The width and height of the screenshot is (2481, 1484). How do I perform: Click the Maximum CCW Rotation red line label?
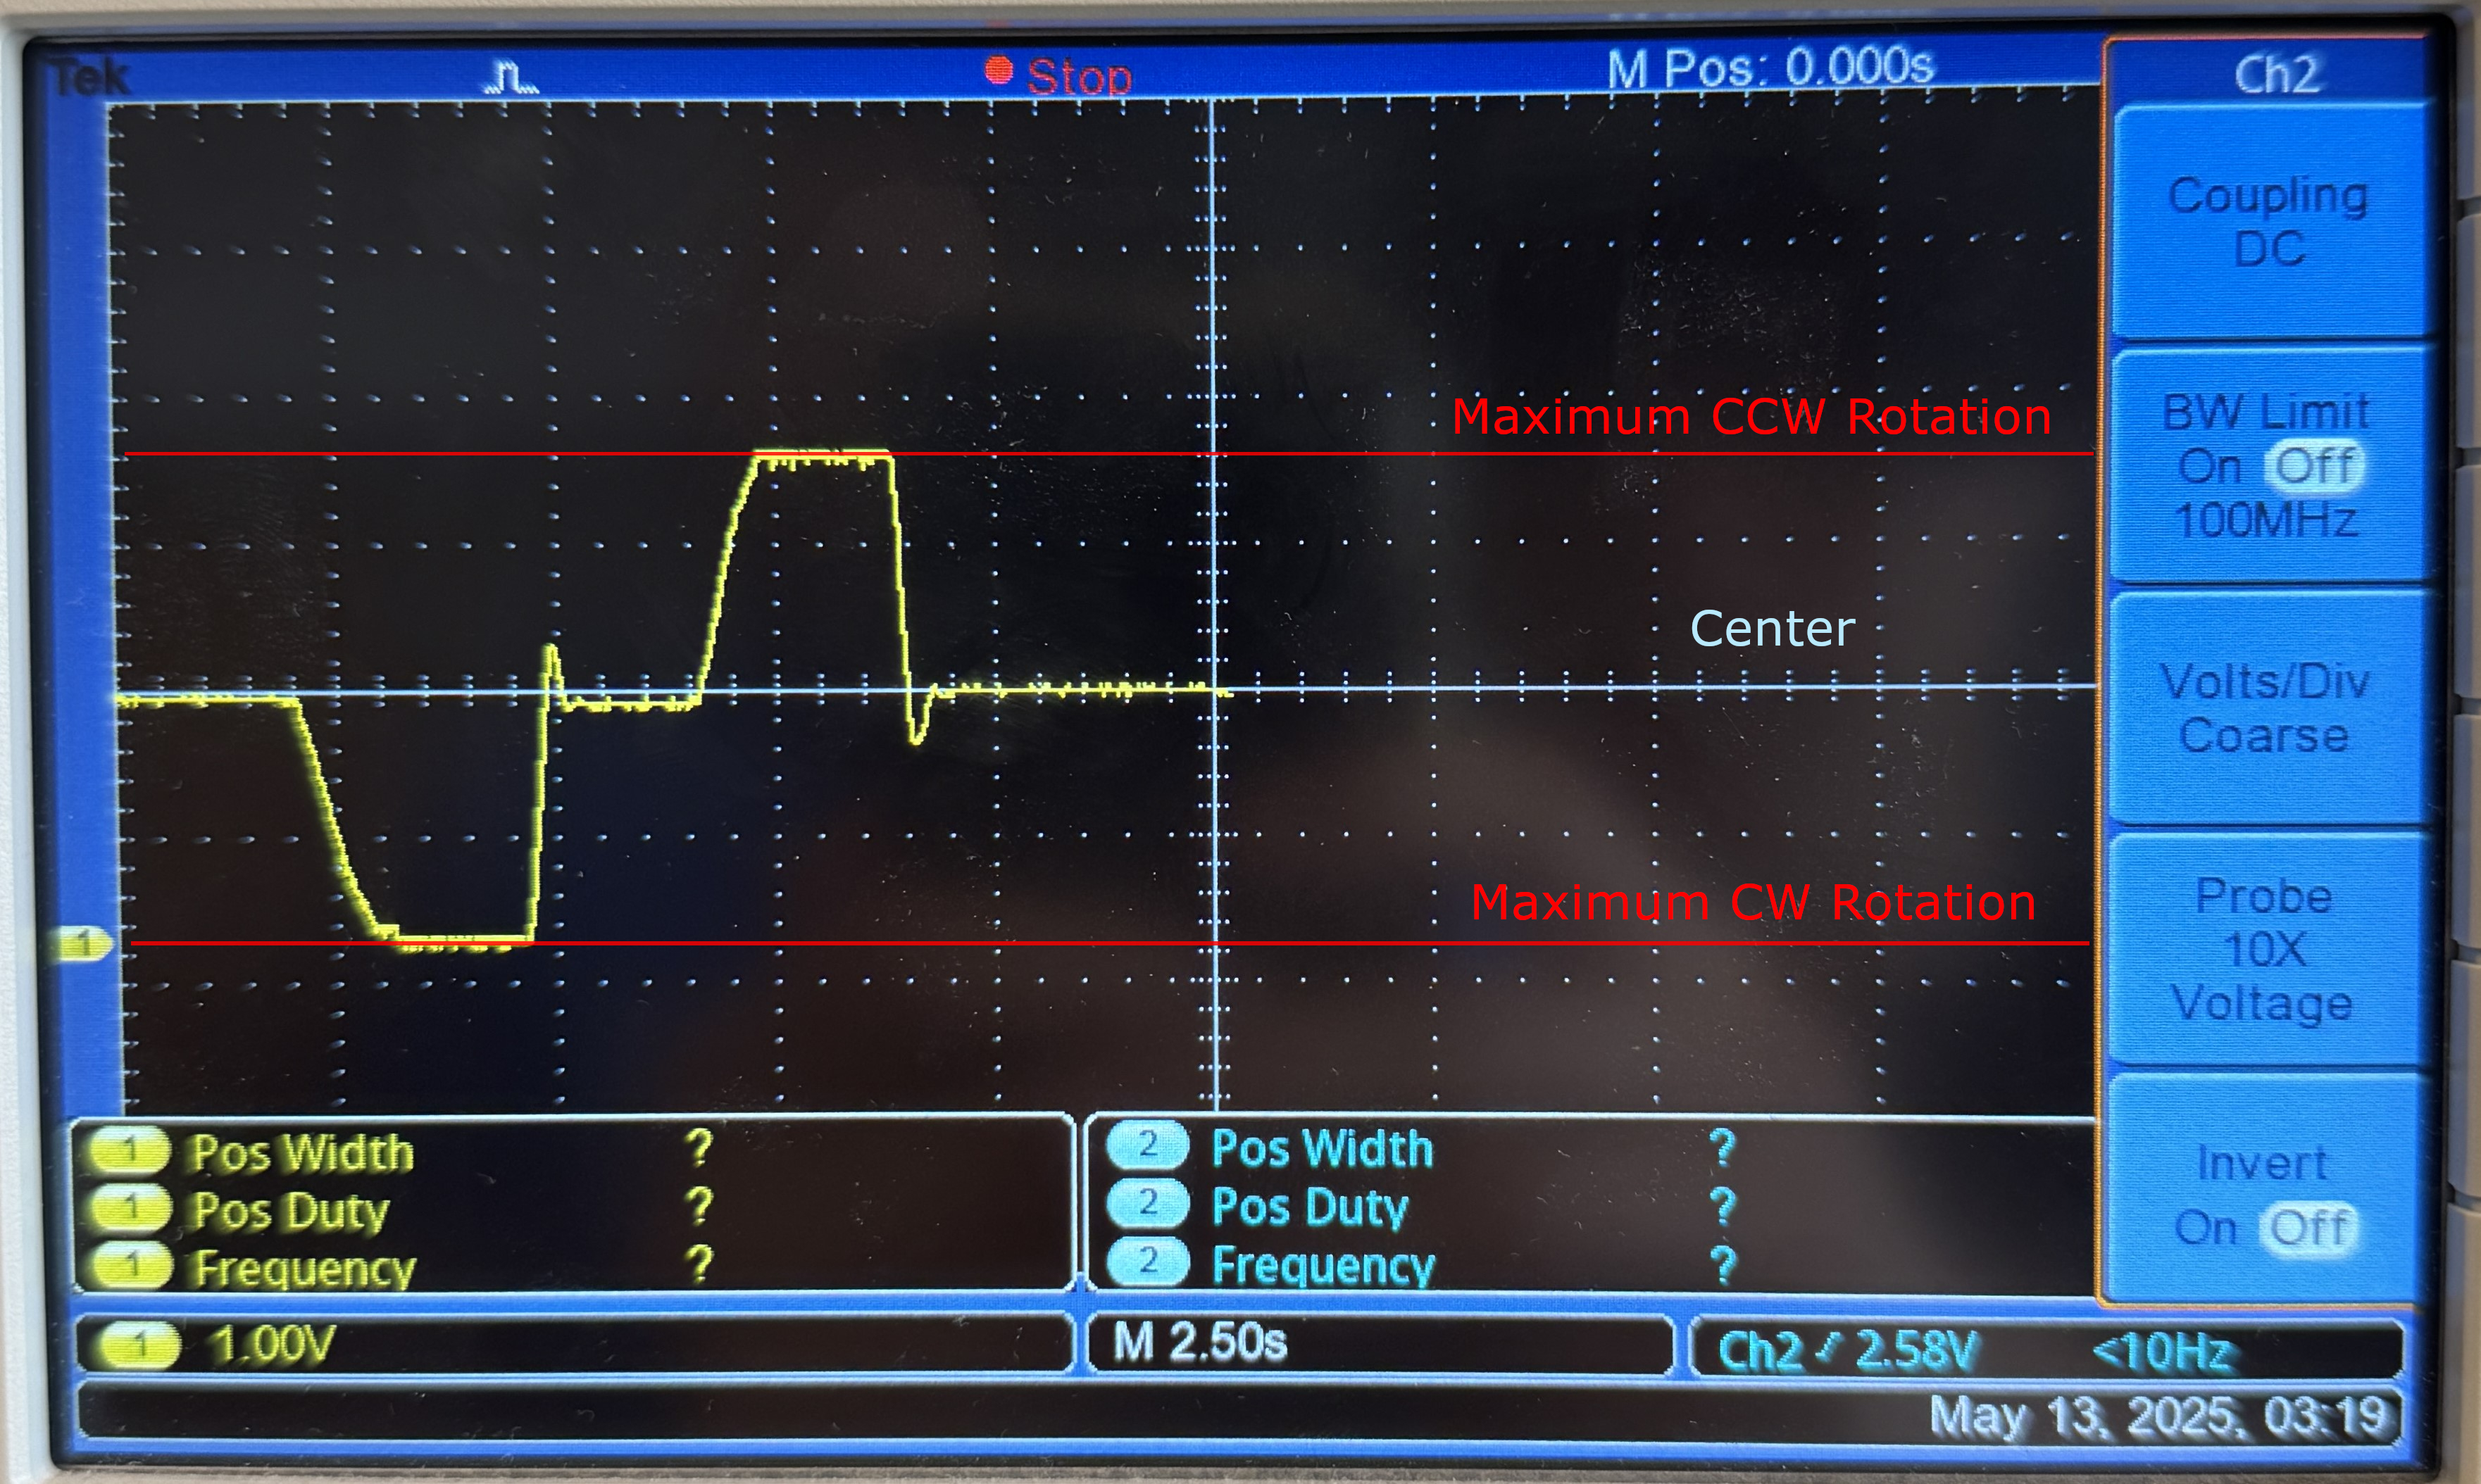pos(1751,417)
